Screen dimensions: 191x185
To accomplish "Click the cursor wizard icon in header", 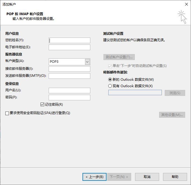I will [182, 17].
